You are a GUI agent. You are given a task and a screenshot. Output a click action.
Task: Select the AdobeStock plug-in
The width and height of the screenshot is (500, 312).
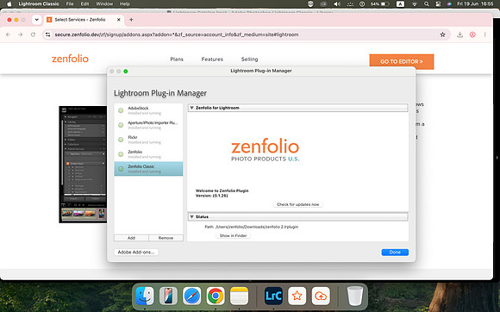[148, 110]
